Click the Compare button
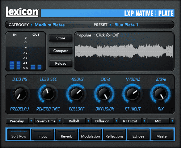The width and height of the screenshot is (181, 148). click(x=60, y=51)
